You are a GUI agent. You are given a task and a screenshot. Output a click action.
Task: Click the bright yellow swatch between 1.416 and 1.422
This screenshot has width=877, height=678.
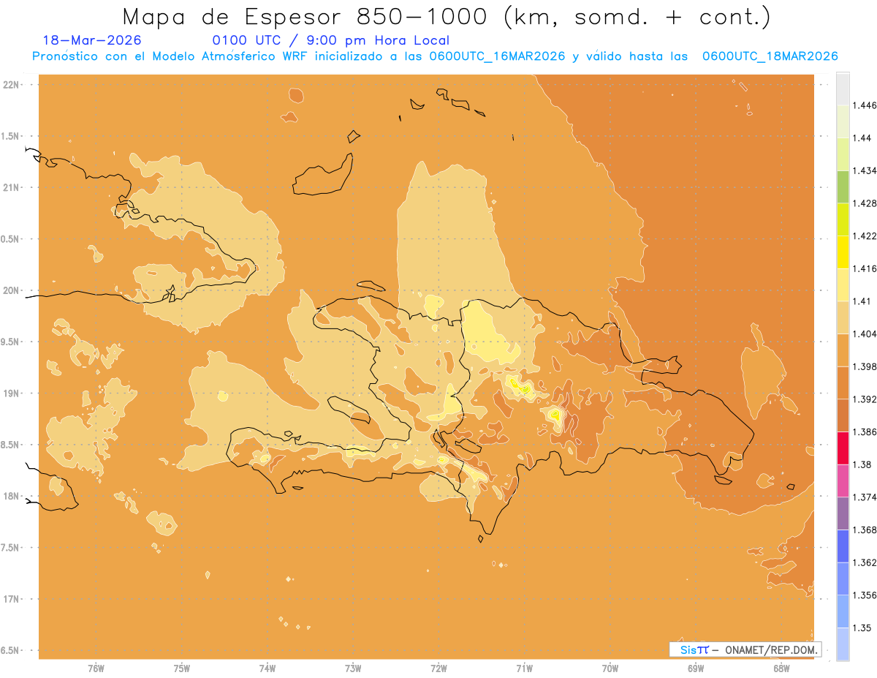(843, 252)
